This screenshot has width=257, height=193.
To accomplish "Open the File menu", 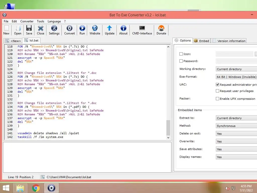I will tap(6, 21).
